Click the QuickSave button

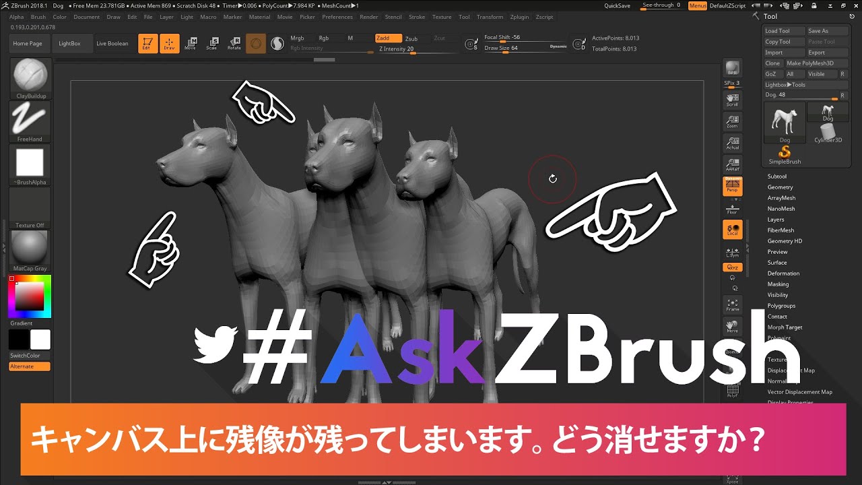coord(617,5)
